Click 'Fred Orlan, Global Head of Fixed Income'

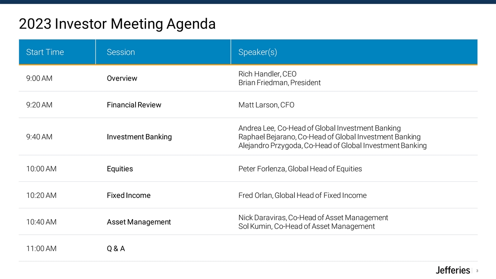point(302,196)
